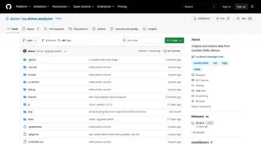Click the .vscode folder icon
The height and width of the screenshot is (144, 261).
[x=25, y=67]
